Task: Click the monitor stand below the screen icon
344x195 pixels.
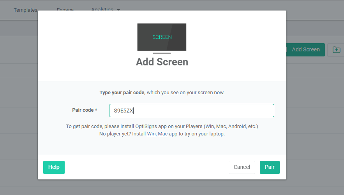Action: [162, 53]
